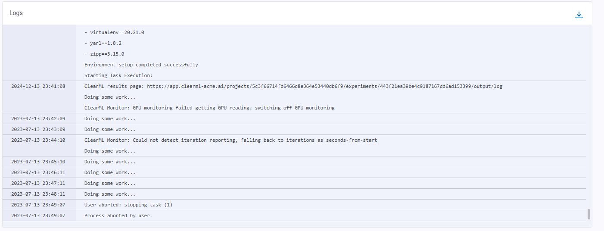
Task: Click "Environment setup completed successfully" message
Action: coord(141,65)
